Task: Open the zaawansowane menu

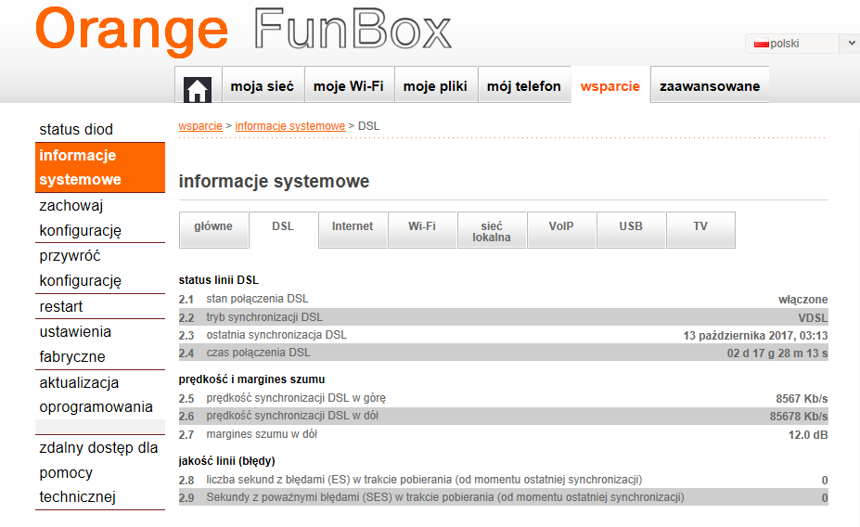Action: pyautogui.click(x=710, y=86)
